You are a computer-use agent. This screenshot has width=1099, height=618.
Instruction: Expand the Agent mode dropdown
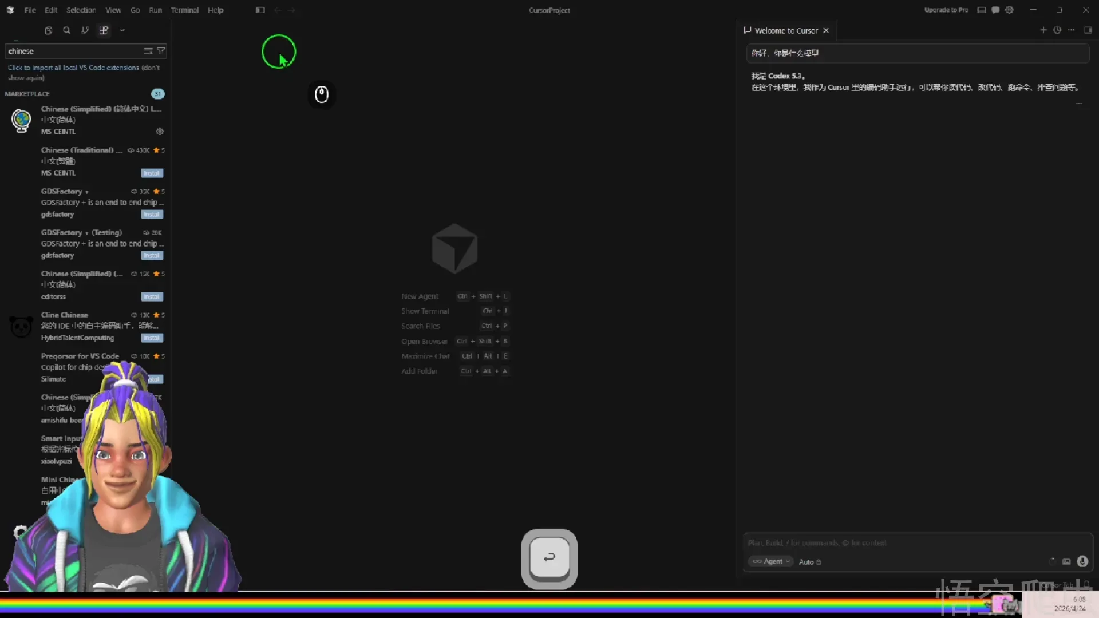[771, 561]
